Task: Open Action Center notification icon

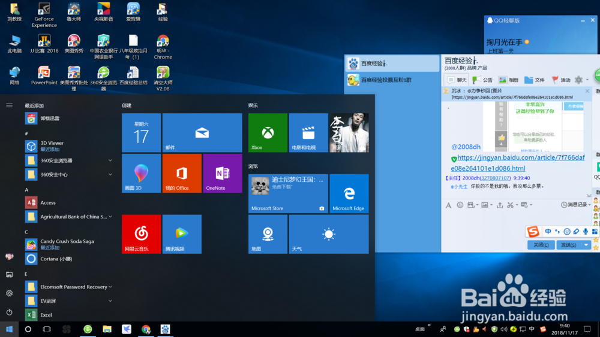Action: click(x=587, y=329)
